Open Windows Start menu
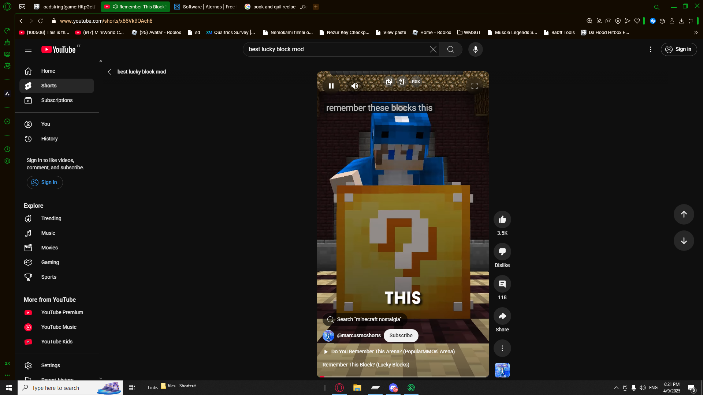703x395 pixels. click(x=9, y=388)
